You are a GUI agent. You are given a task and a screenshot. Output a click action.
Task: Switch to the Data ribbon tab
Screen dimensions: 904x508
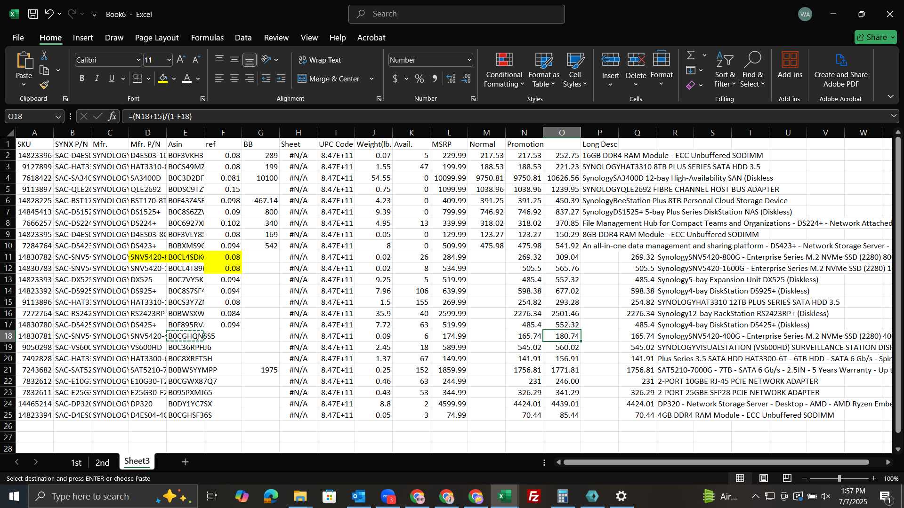coord(243,38)
